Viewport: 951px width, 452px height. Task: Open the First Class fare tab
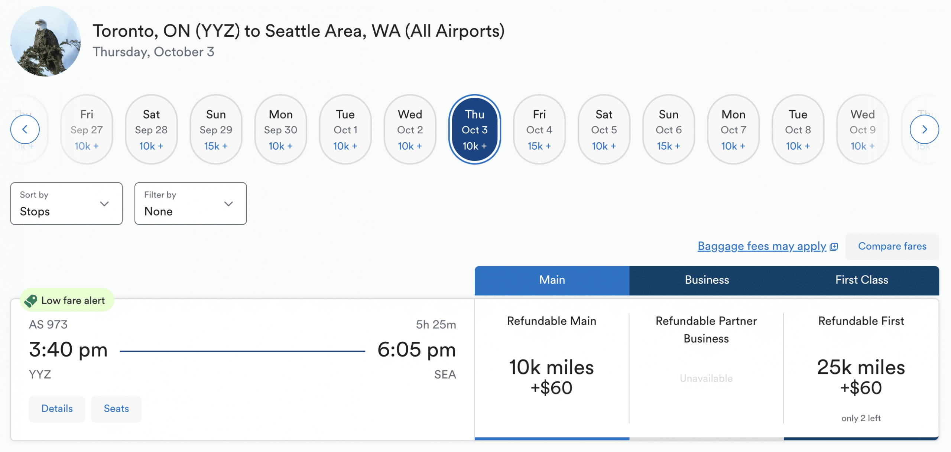[862, 280]
